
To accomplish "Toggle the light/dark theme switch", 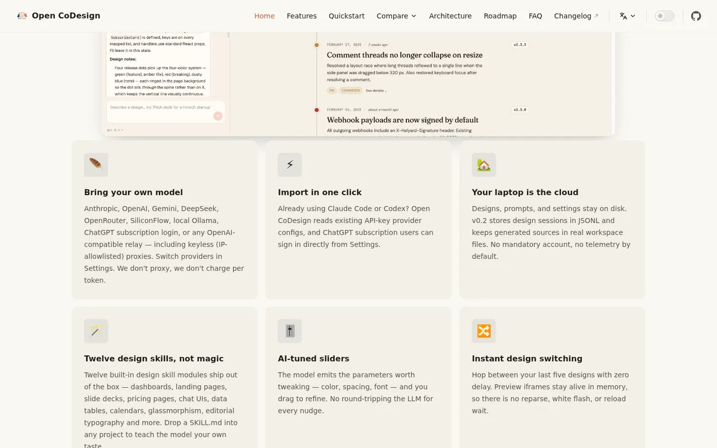I will 664,16.
